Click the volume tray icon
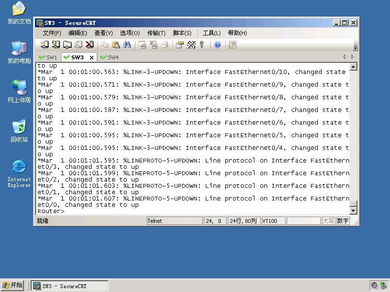The width and height of the screenshot is (390, 292). [374, 286]
